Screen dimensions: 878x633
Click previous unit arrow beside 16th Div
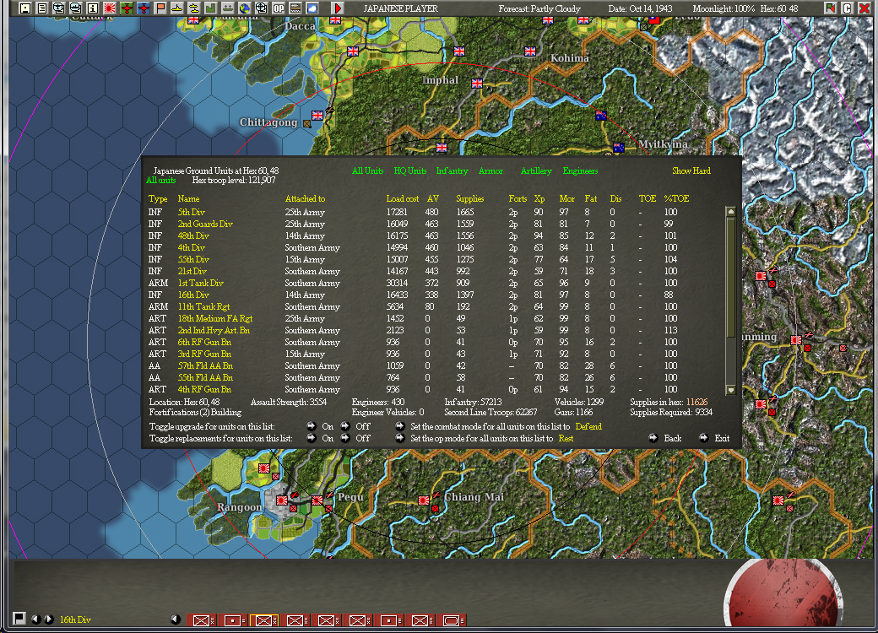click(35, 619)
